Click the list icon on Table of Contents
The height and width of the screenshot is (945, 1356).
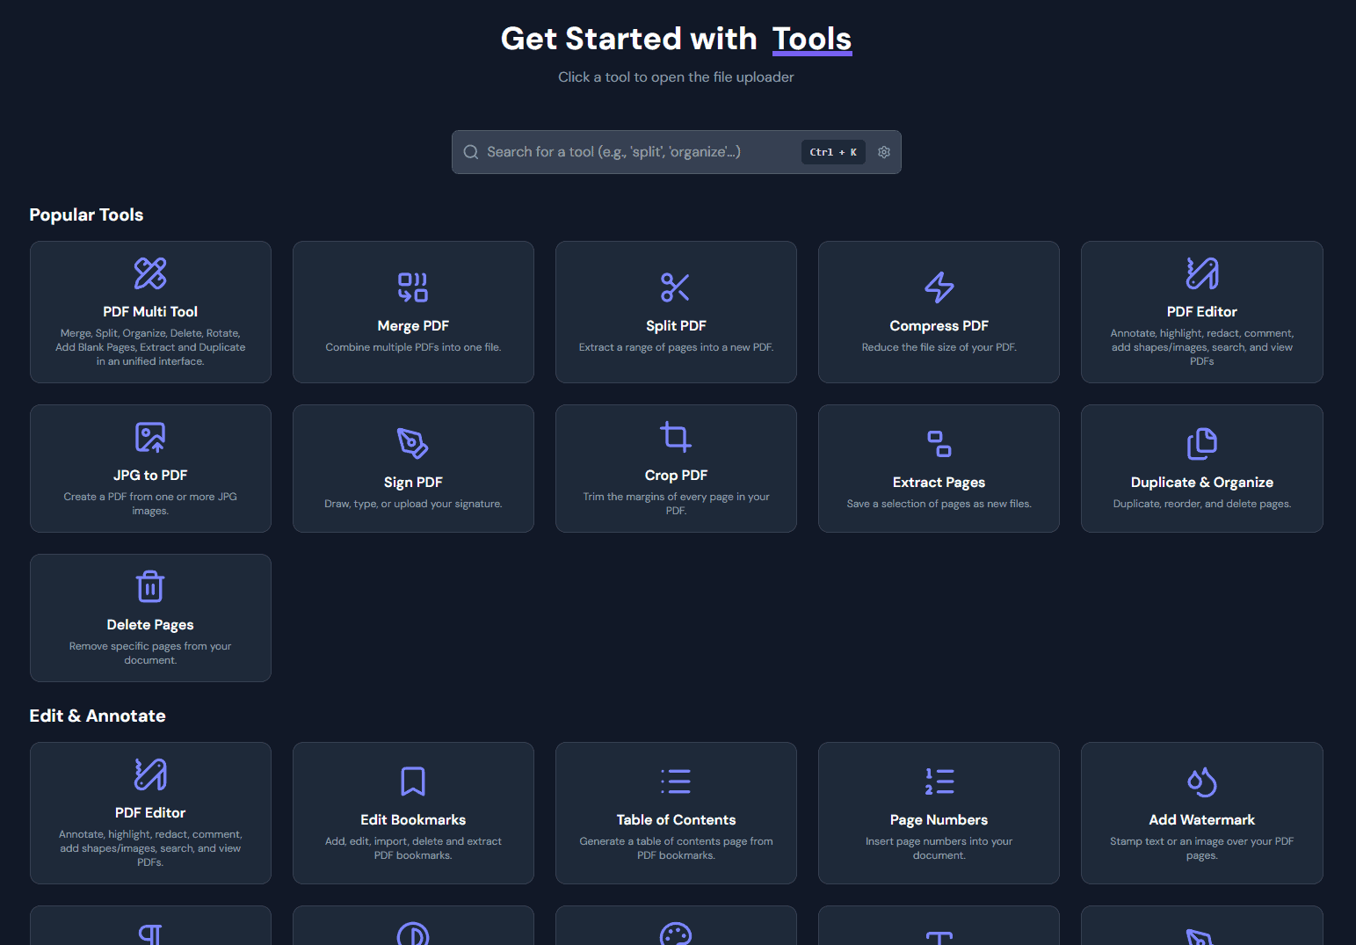tap(676, 781)
